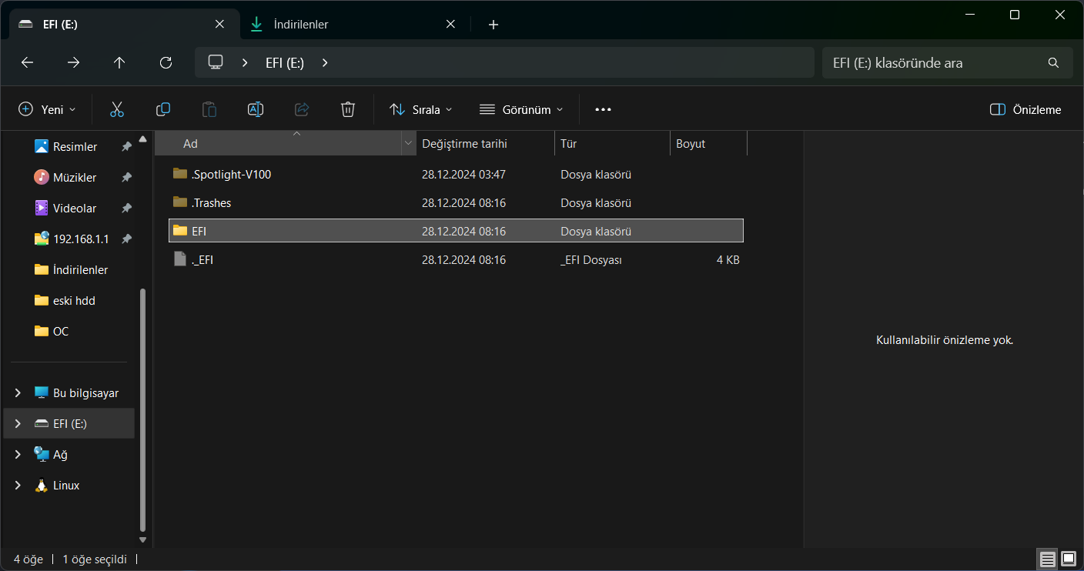Open the Sırala sort dropdown
1084x571 pixels.
tap(420, 109)
